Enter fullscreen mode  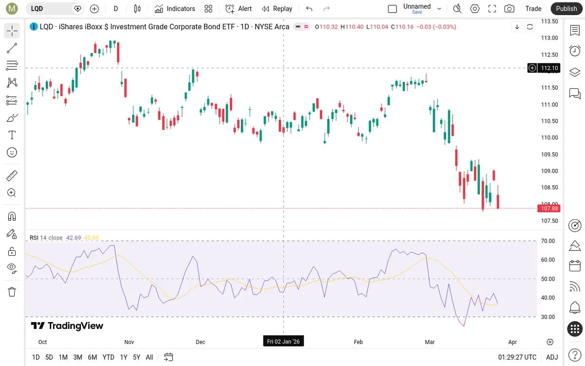(x=492, y=9)
